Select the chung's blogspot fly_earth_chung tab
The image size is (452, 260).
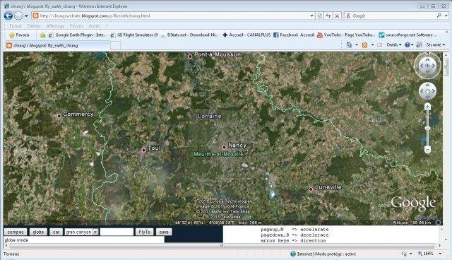(x=56, y=45)
